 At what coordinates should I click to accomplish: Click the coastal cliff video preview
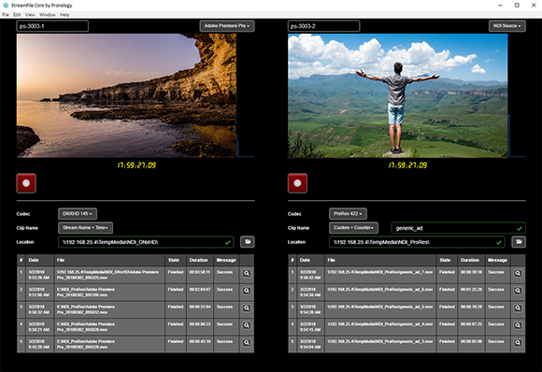126,95
